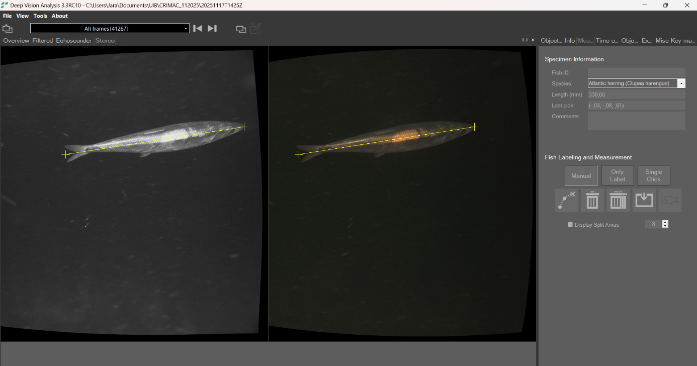Choose the Only Label mode button
This screenshot has height=366, width=697.
tap(618, 175)
